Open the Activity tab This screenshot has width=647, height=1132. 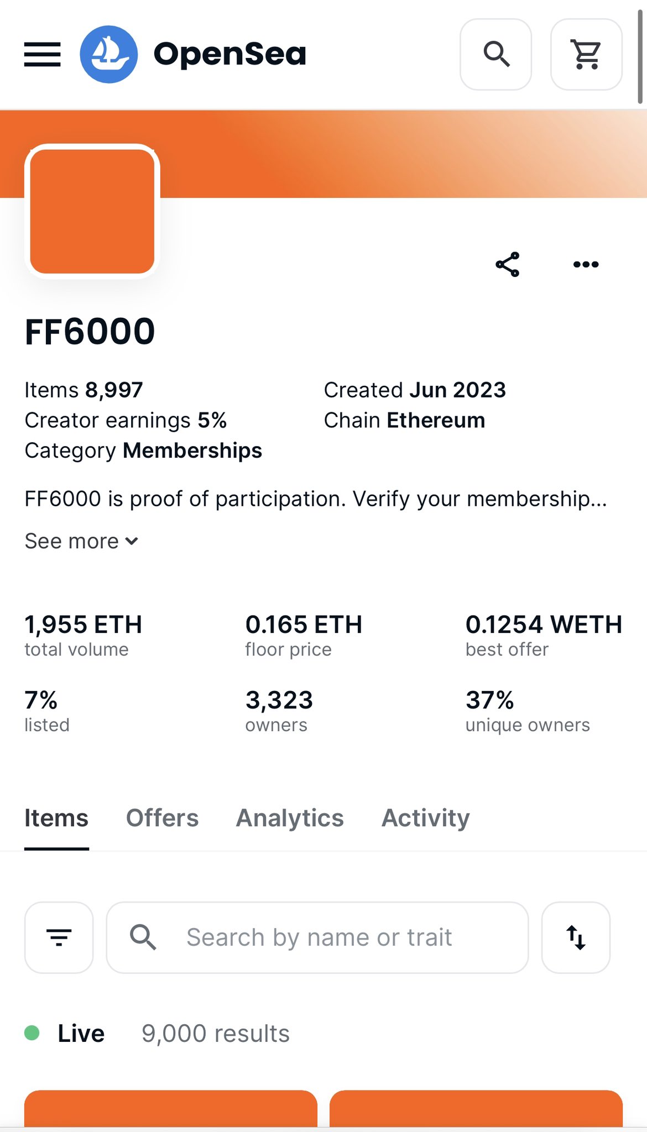click(426, 818)
